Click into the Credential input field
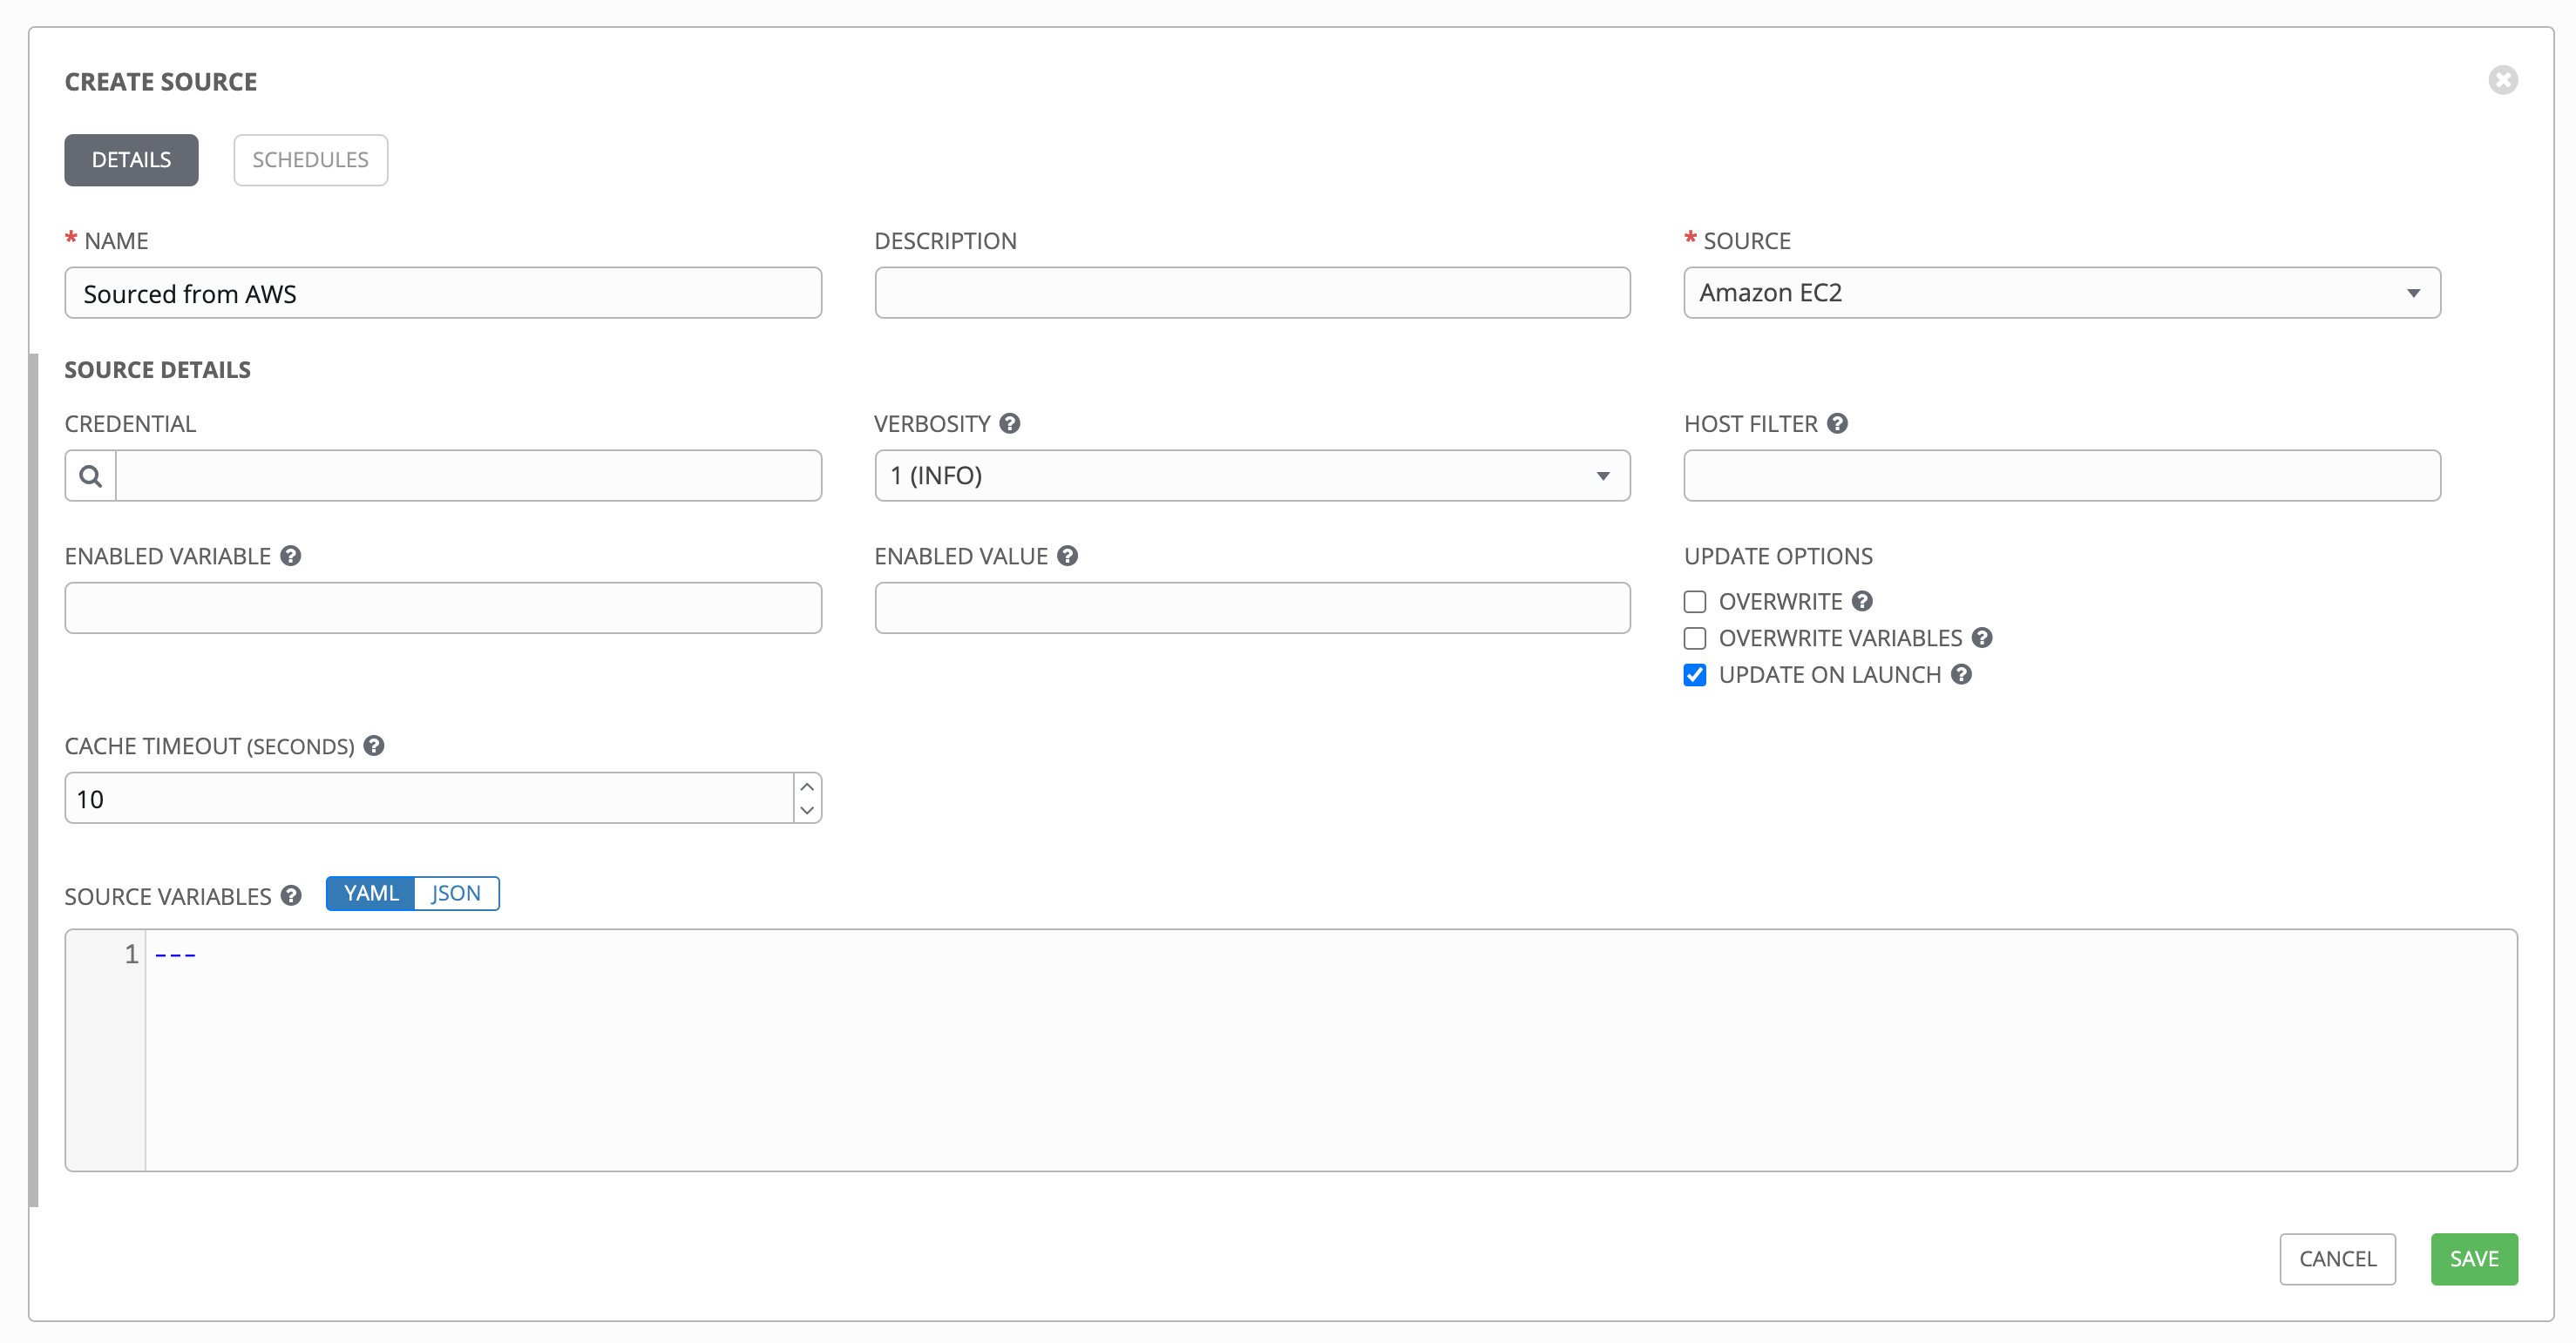Viewport: 2576px width, 1343px height. coord(468,476)
